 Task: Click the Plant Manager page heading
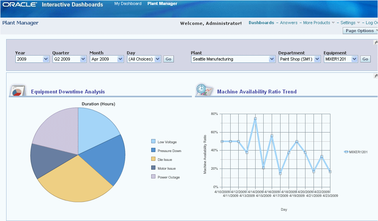coord(20,23)
